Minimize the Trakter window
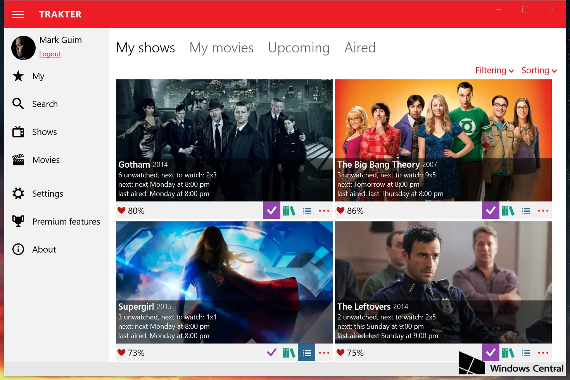Image resolution: width=570 pixels, height=380 pixels. tap(499, 10)
